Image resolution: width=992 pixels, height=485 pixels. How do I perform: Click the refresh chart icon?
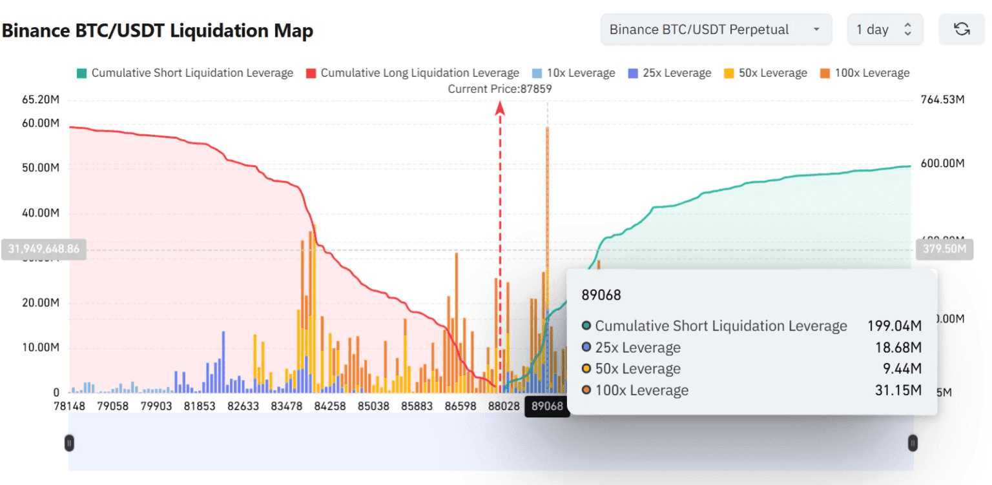click(962, 30)
